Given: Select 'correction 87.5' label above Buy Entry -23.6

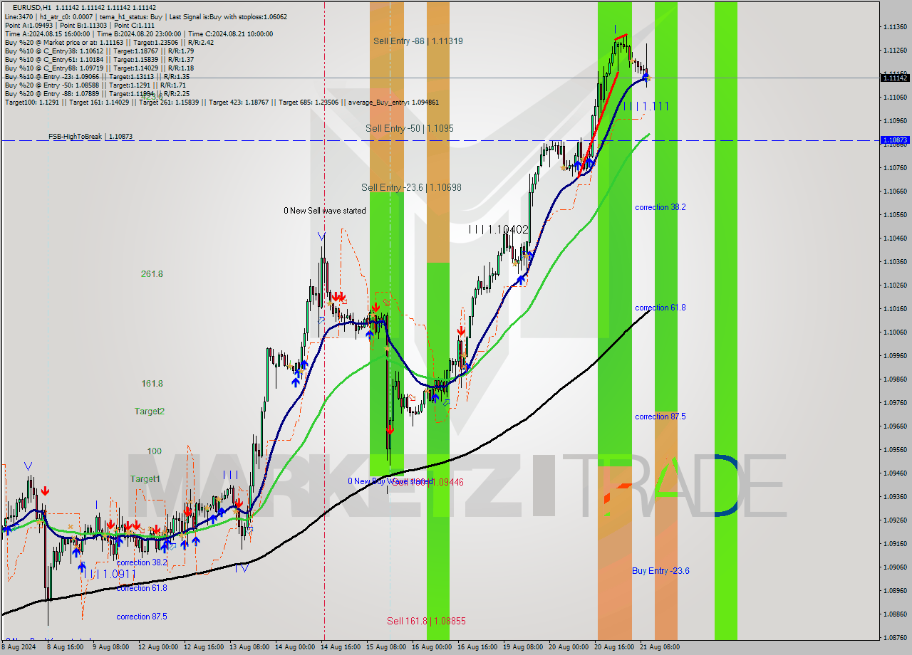Looking at the screenshot, I should [x=660, y=416].
